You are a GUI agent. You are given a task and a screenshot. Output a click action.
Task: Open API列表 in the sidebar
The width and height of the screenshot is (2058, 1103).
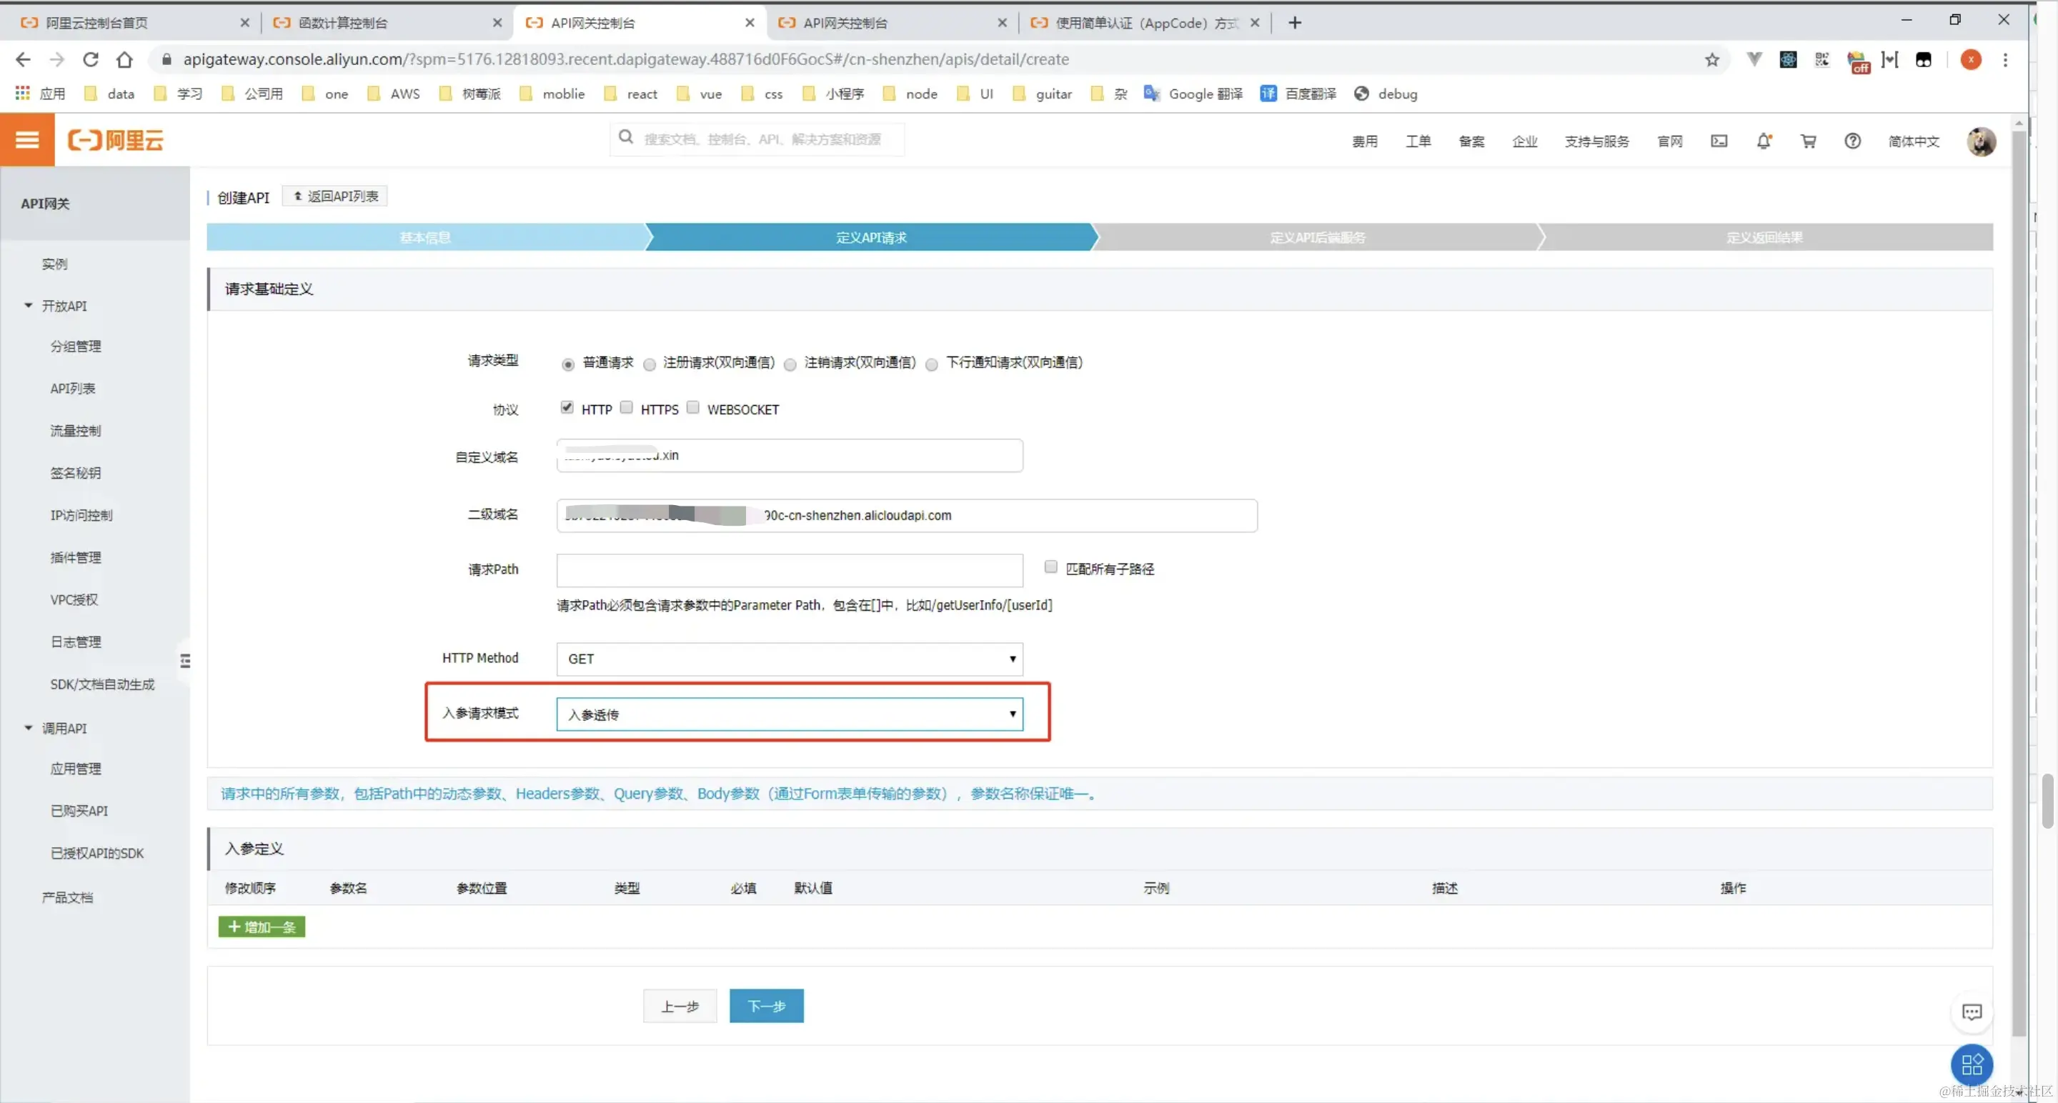73,388
